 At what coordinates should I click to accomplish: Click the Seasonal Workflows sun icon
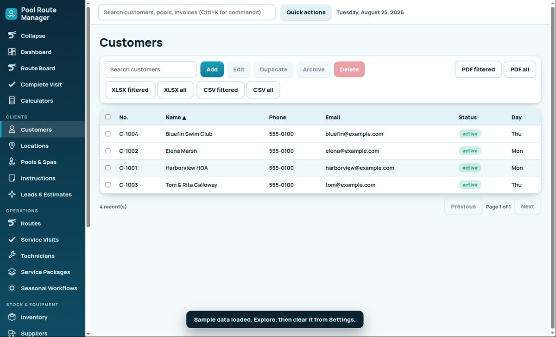click(13, 288)
